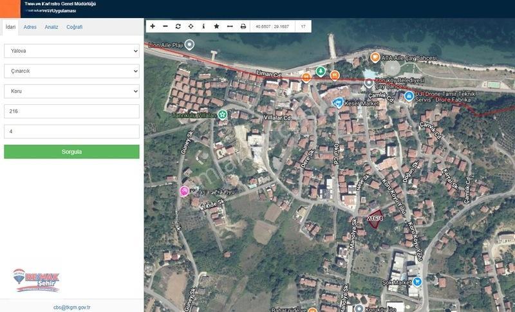Click the parsel field containing 4
Viewport: 515px width, 312px height.
tap(71, 131)
